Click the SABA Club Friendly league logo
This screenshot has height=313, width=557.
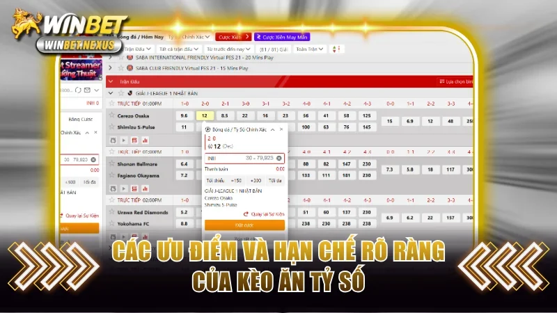(130, 67)
